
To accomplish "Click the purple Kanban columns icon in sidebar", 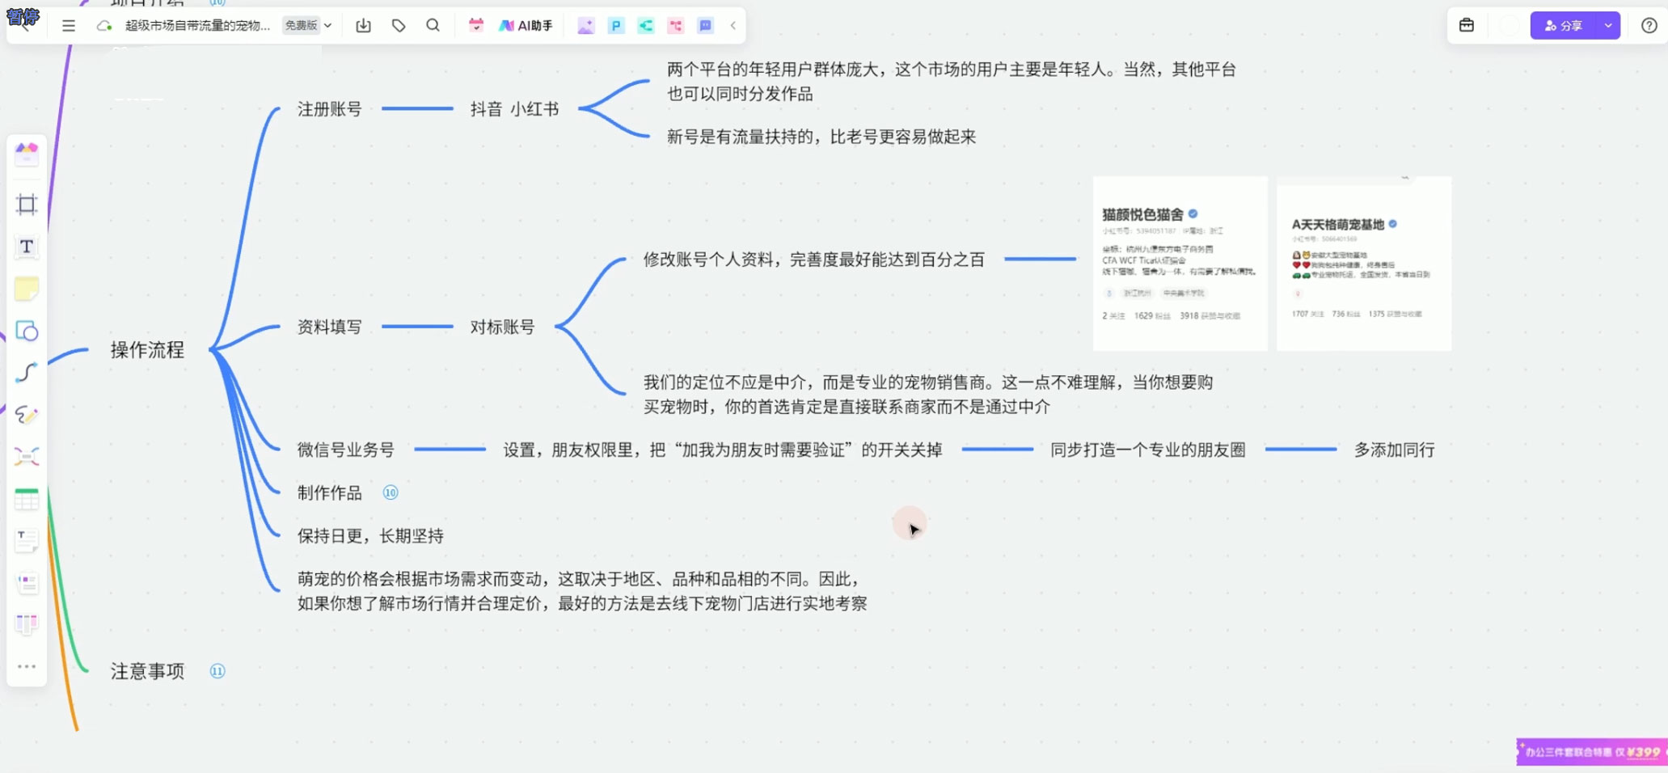I will click(27, 623).
